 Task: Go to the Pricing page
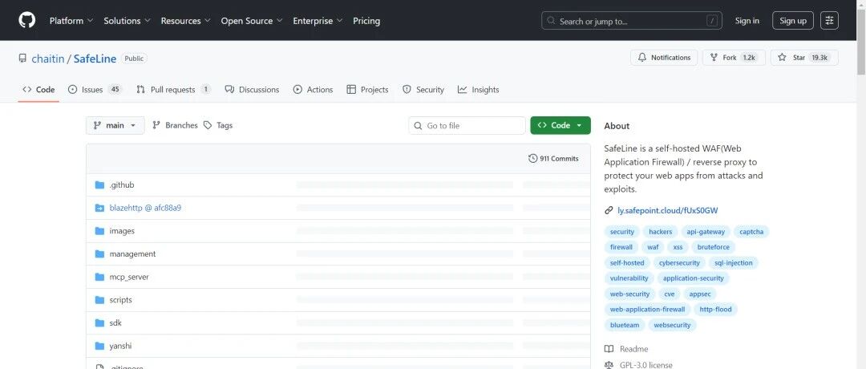point(366,21)
